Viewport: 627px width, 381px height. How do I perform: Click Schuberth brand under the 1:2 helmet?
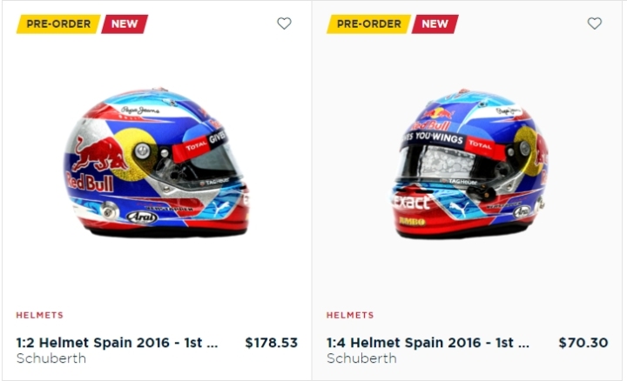51,358
